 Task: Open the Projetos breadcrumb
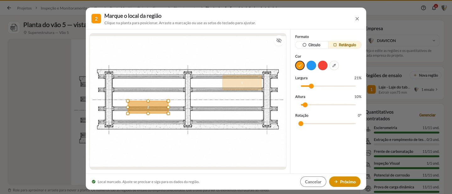click(x=24, y=8)
